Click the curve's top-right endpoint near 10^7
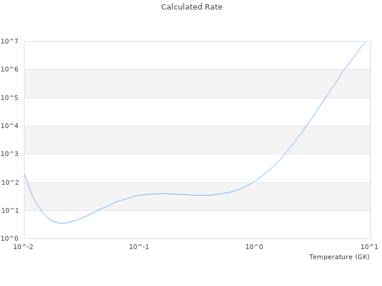382x286 pixels. pos(365,42)
